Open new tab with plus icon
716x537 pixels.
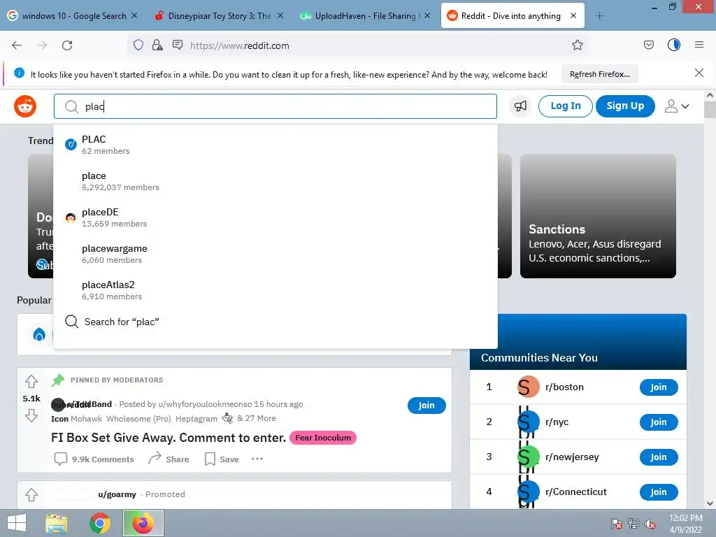pyautogui.click(x=599, y=16)
